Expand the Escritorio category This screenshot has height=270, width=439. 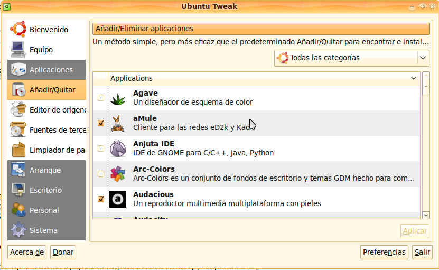pos(46,190)
